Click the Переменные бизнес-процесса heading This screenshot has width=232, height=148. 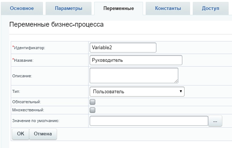pyautogui.click(x=56, y=25)
